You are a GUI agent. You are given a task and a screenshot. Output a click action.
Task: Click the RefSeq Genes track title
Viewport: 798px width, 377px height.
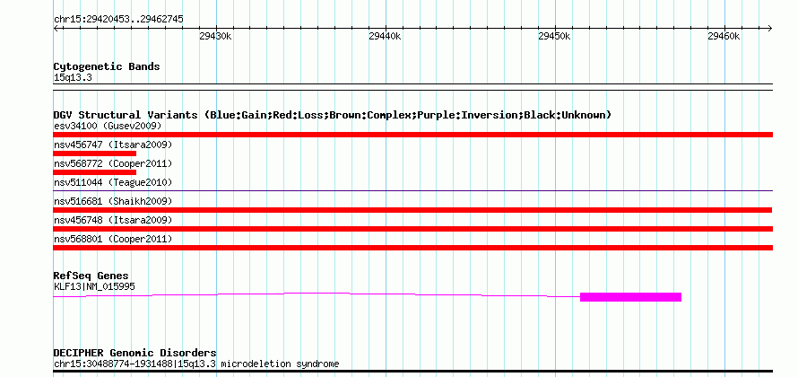coord(91,276)
